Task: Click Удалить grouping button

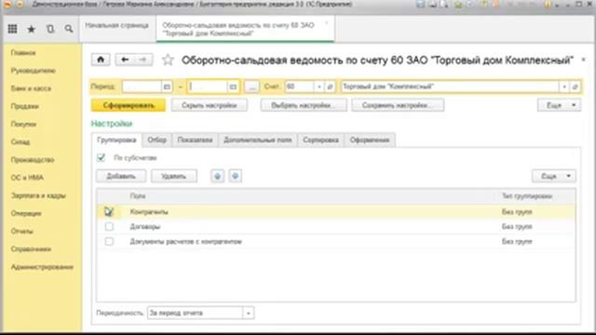Action: 174,176
